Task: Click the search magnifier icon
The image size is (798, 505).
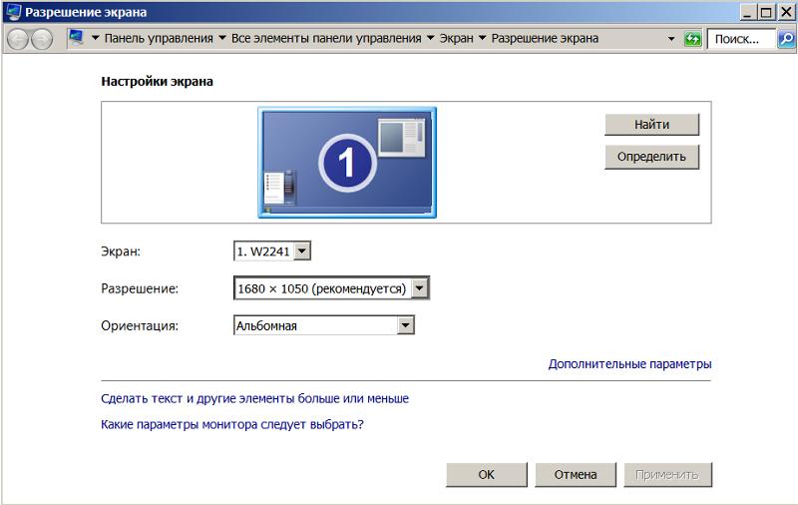Action: [786, 39]
